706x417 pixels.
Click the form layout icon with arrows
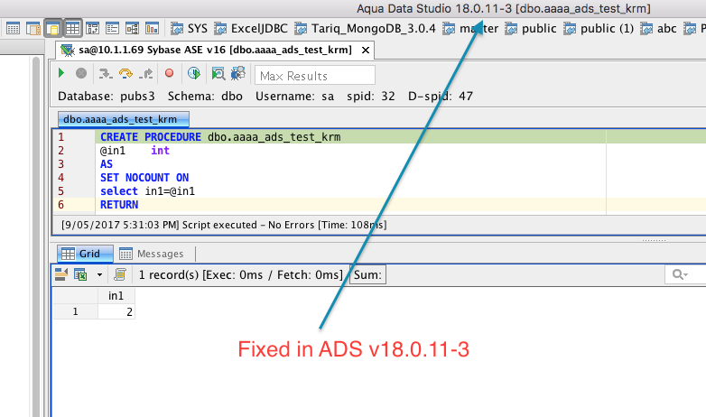point(92,29)
